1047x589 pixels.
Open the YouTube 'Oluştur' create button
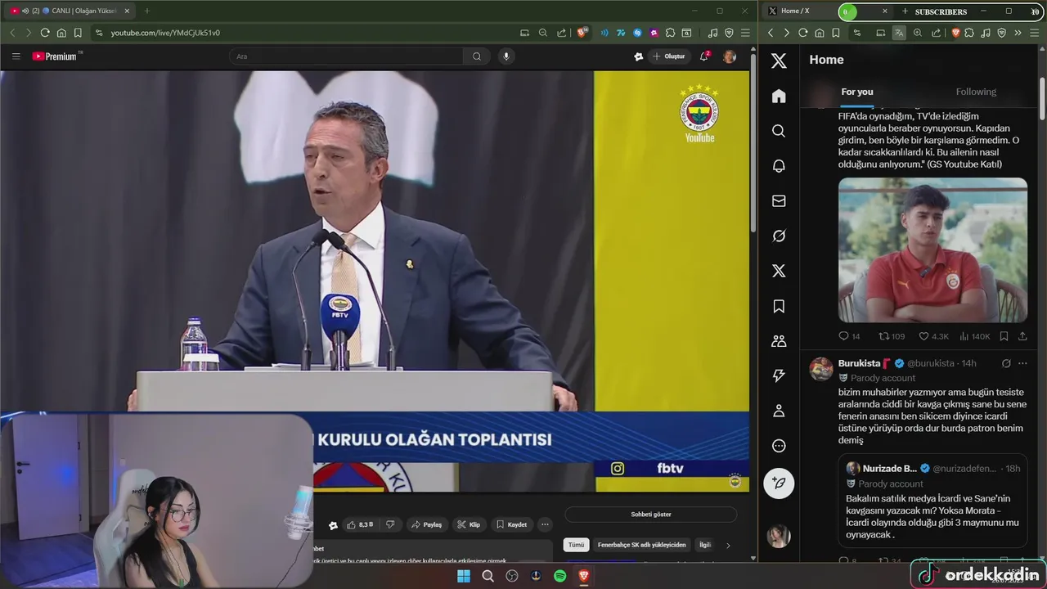tap(668, 56)
